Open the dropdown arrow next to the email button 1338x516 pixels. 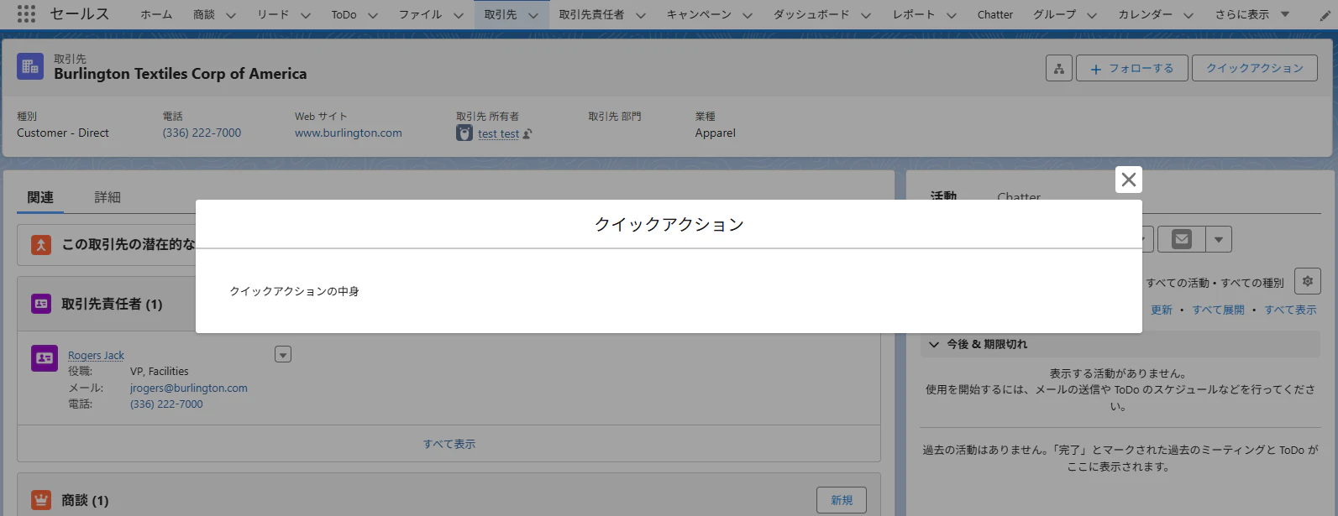(x=1219, y=239)
